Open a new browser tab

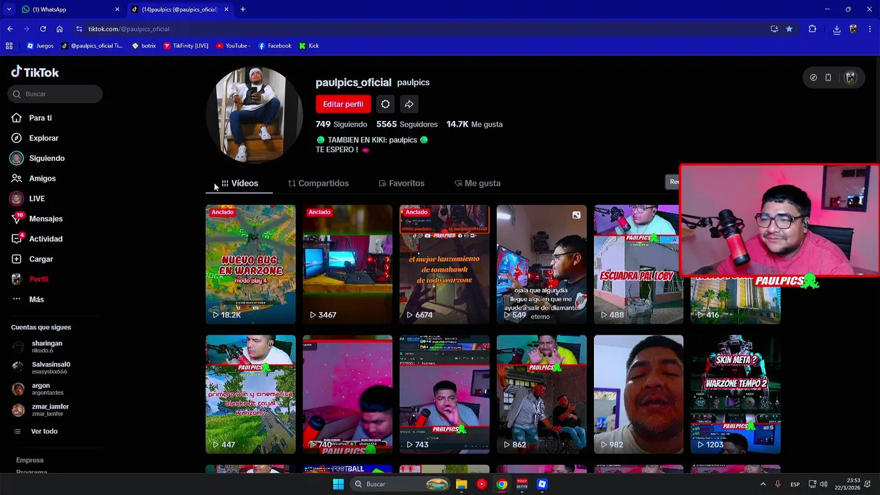pos(243,10)
